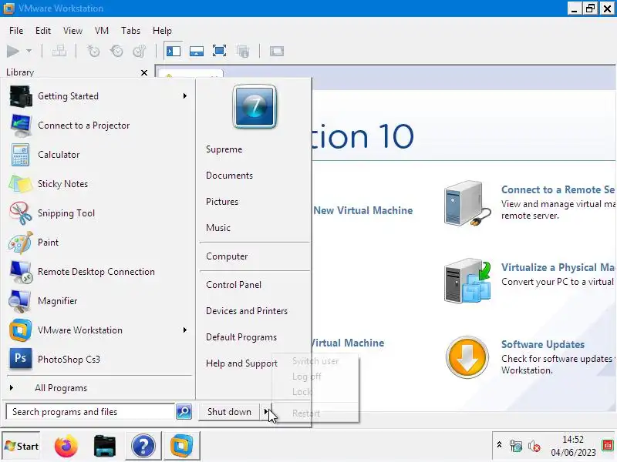Viewport: 617px width, 462px height.
Task: Open Control Panel
Action: coord(234,285)
